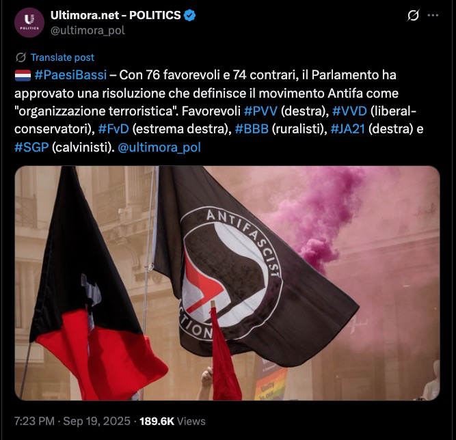Viewport: 456px width, 440px height.
Task: Enlarge the Antifascist Action flag photo
Action: tap(227, 283)
